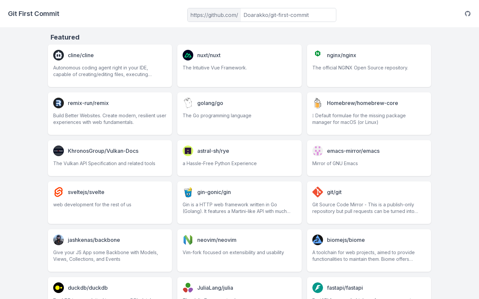Screen dimensions: 479x299
Task: Click "The Intuitive Vue Framework." description
Action: pos(215,68)
